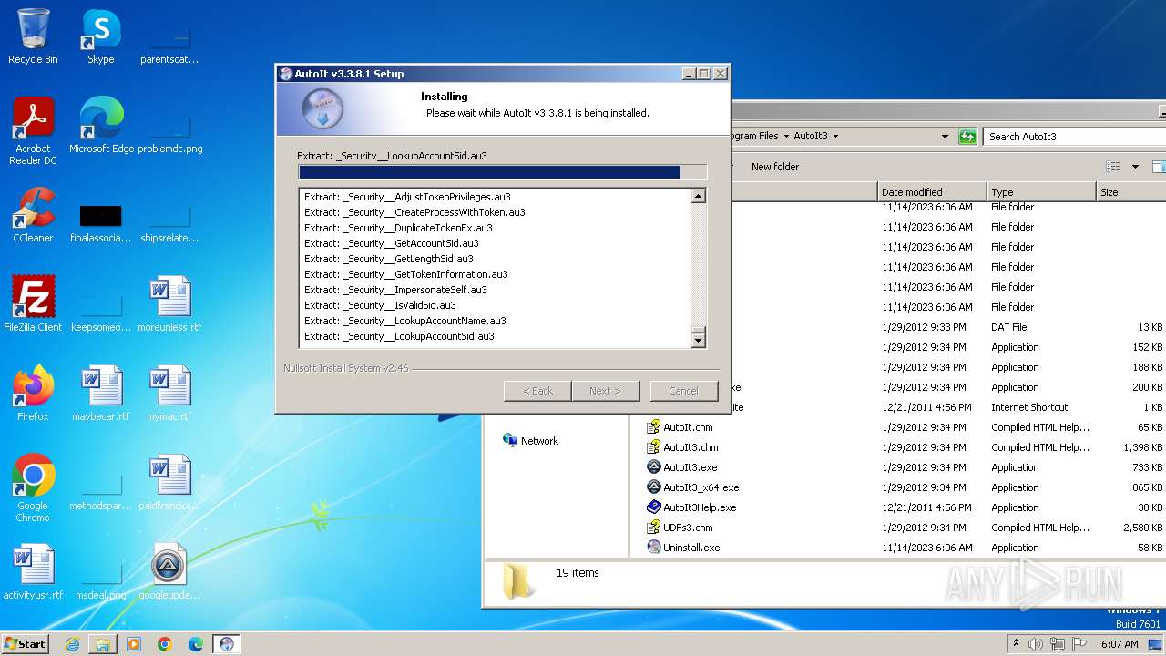The width and height of the screenshot is (1166, 656).
Task: Open Internet Explorer from the taskbar
Action: point(72,644)
